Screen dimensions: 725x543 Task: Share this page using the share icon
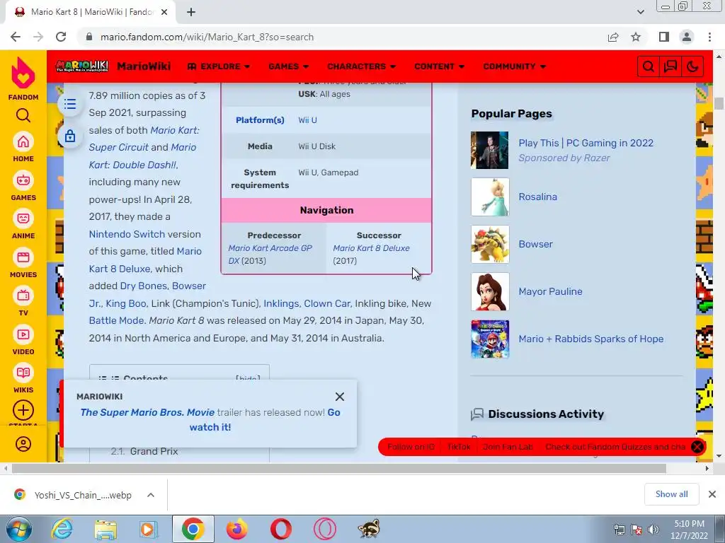tap(613, 37)
